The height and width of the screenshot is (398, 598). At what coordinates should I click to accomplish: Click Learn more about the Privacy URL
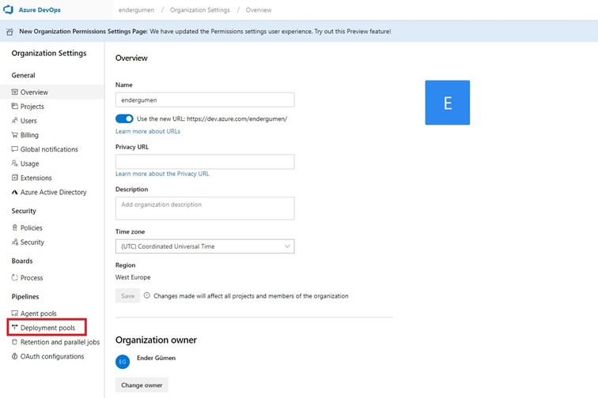point(162,174)
